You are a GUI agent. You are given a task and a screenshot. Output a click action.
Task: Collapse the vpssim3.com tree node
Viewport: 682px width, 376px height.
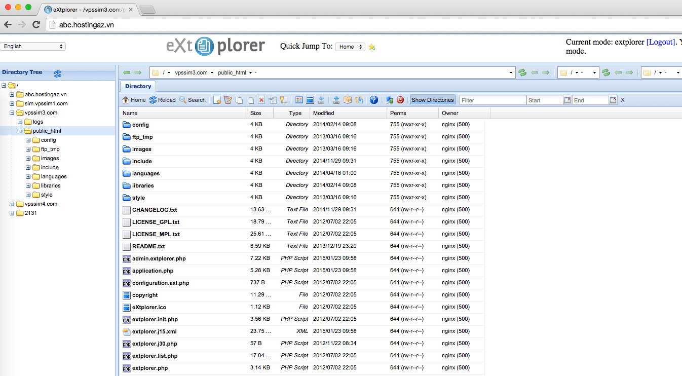click(x=12, y=112)
